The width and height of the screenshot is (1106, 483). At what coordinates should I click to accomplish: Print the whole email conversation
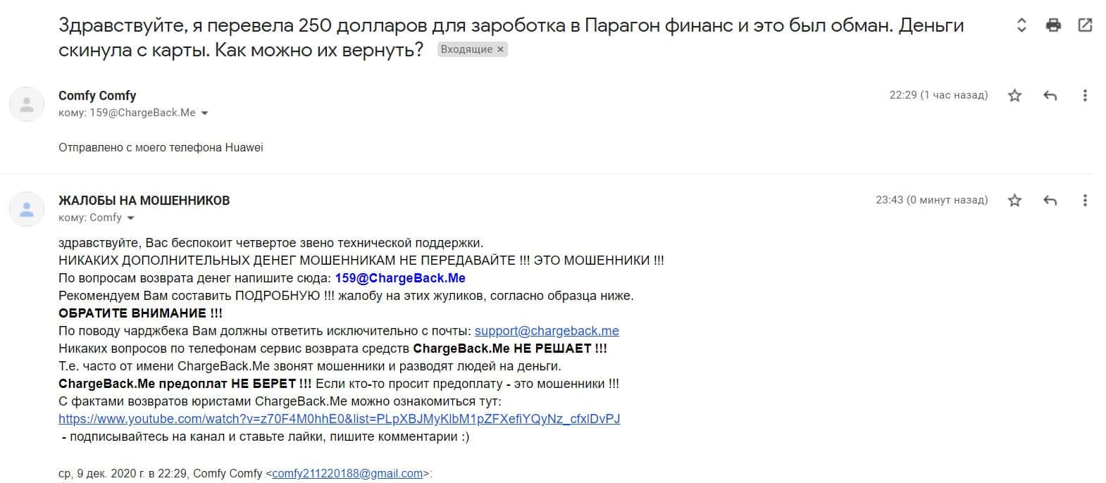(x=1053, y=26)
